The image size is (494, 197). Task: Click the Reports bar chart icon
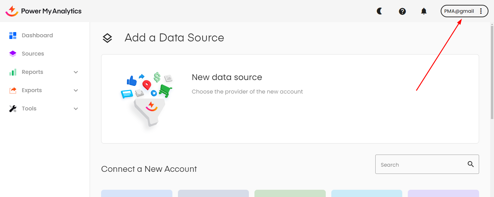pos(13,72)
